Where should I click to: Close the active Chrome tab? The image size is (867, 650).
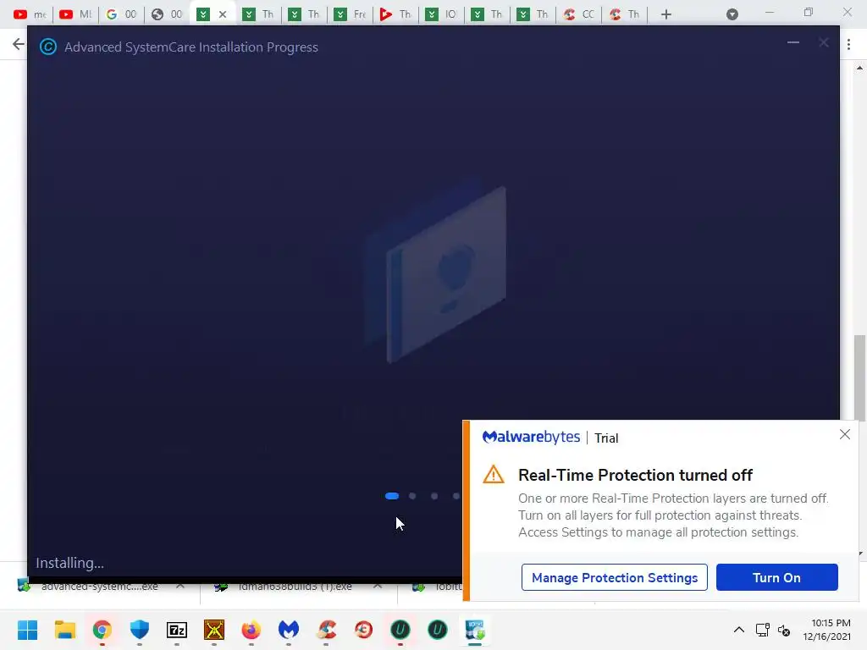(223, 14)
